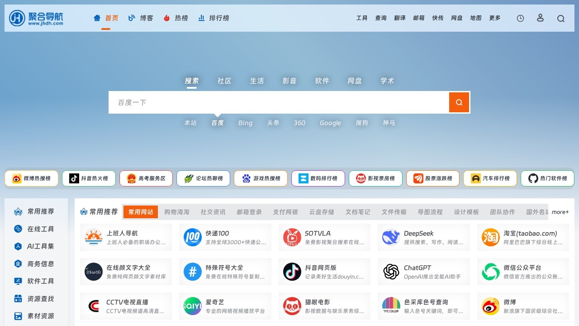Screen dimensions: 579x326
Task: Choose the 百度 search engine
Action: pyautogui.click(x=218, y=123)
